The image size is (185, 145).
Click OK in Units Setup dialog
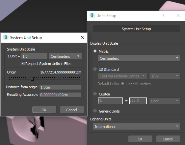tap(140, 139)
